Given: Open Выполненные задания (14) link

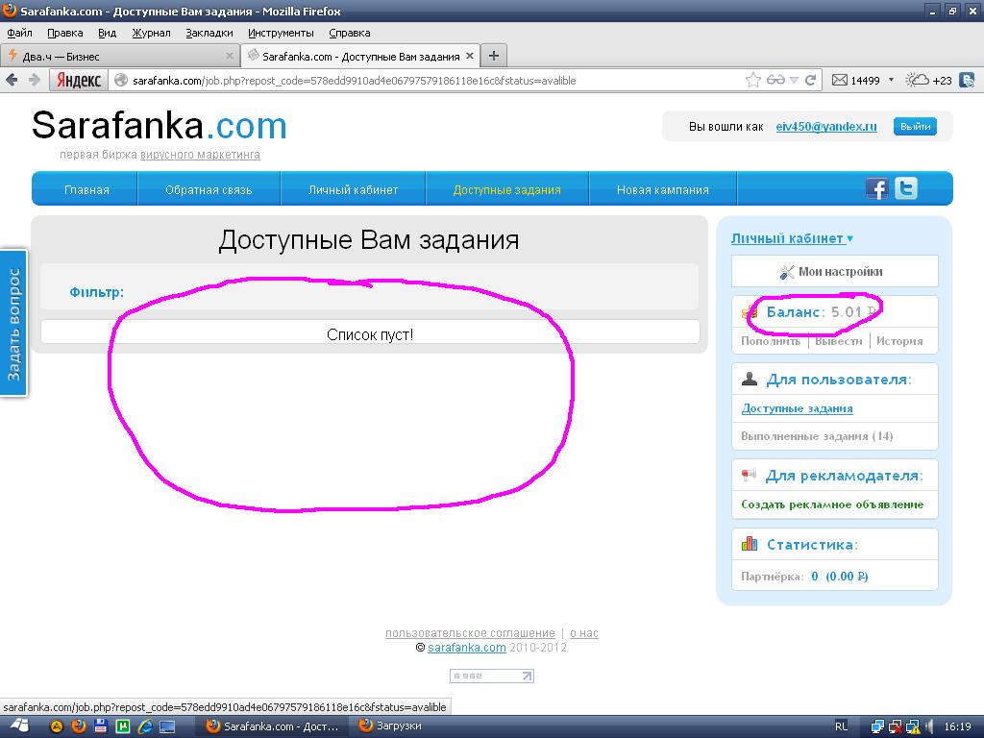Looking at the screenshot, I should 817,436.
